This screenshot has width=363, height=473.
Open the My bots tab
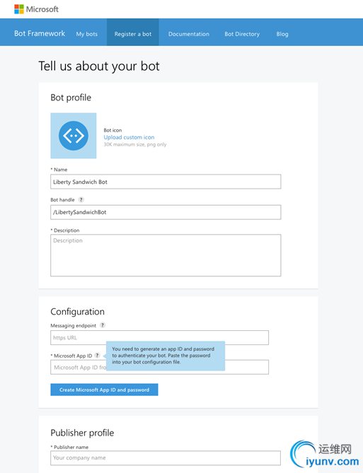pyautogui.click(x=86, y=34)
